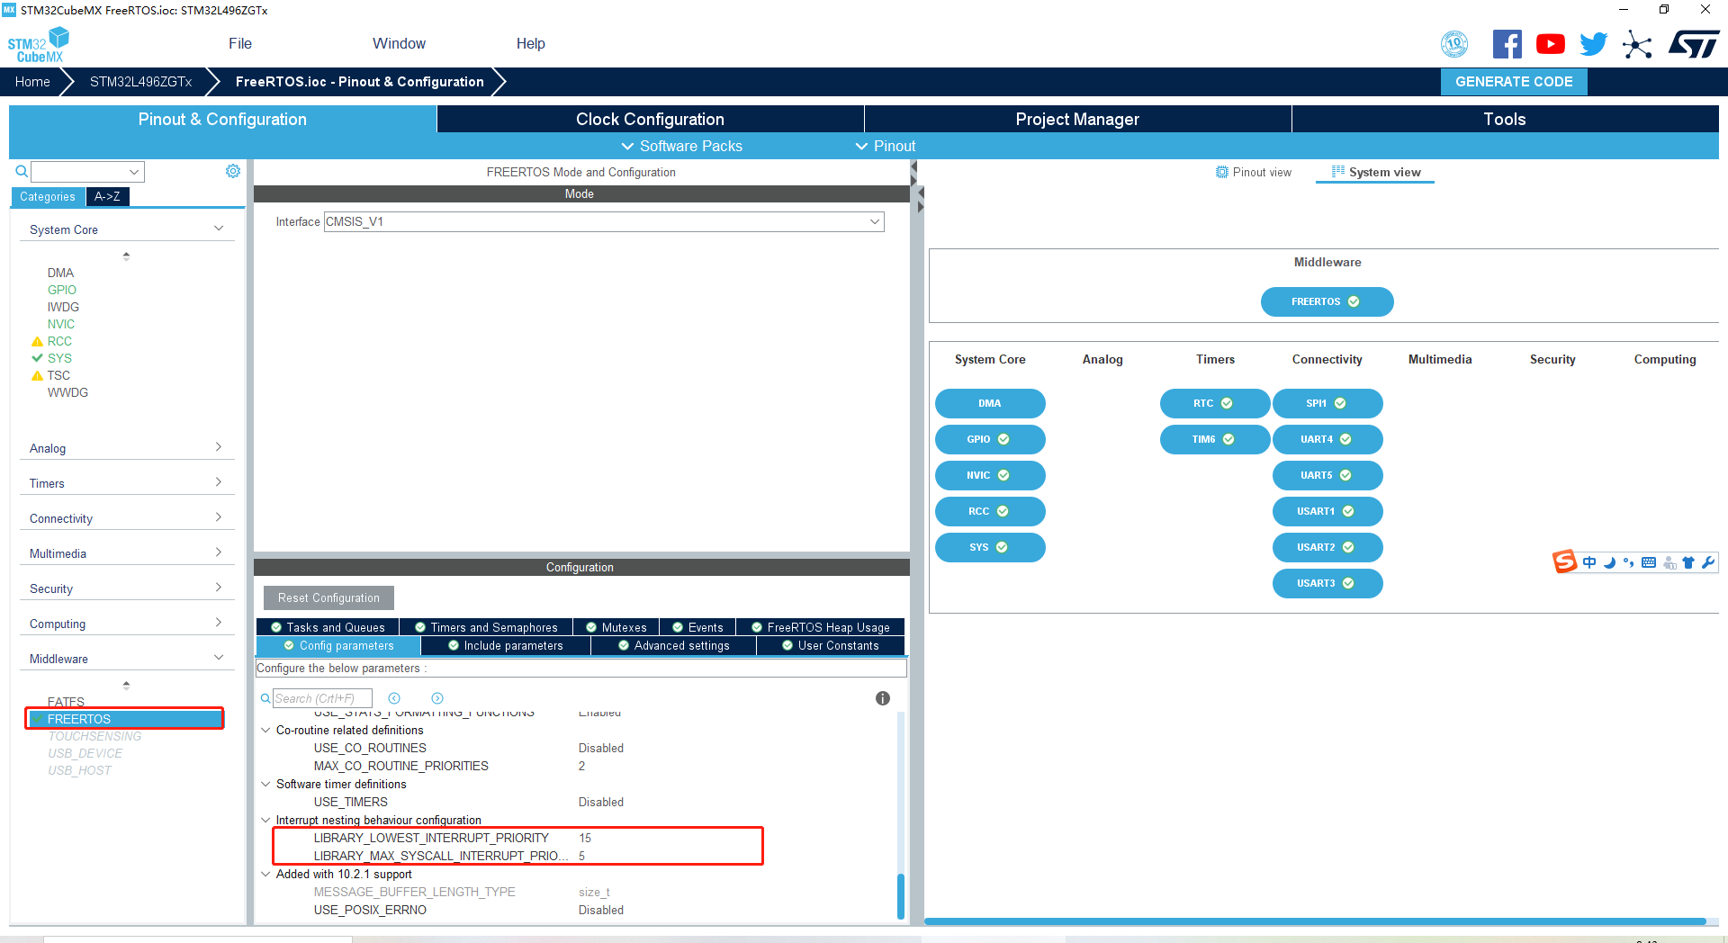Viewport: 1728px width, 943px height.
Task: Click the magnifier search icon in sidebar
Action: (x=22, y=171)
